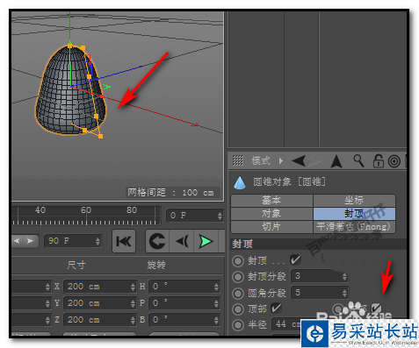Screen dimensions: 419x348
Task: Toggle the 顶部 checkbox
Action: tap(276, 308)
